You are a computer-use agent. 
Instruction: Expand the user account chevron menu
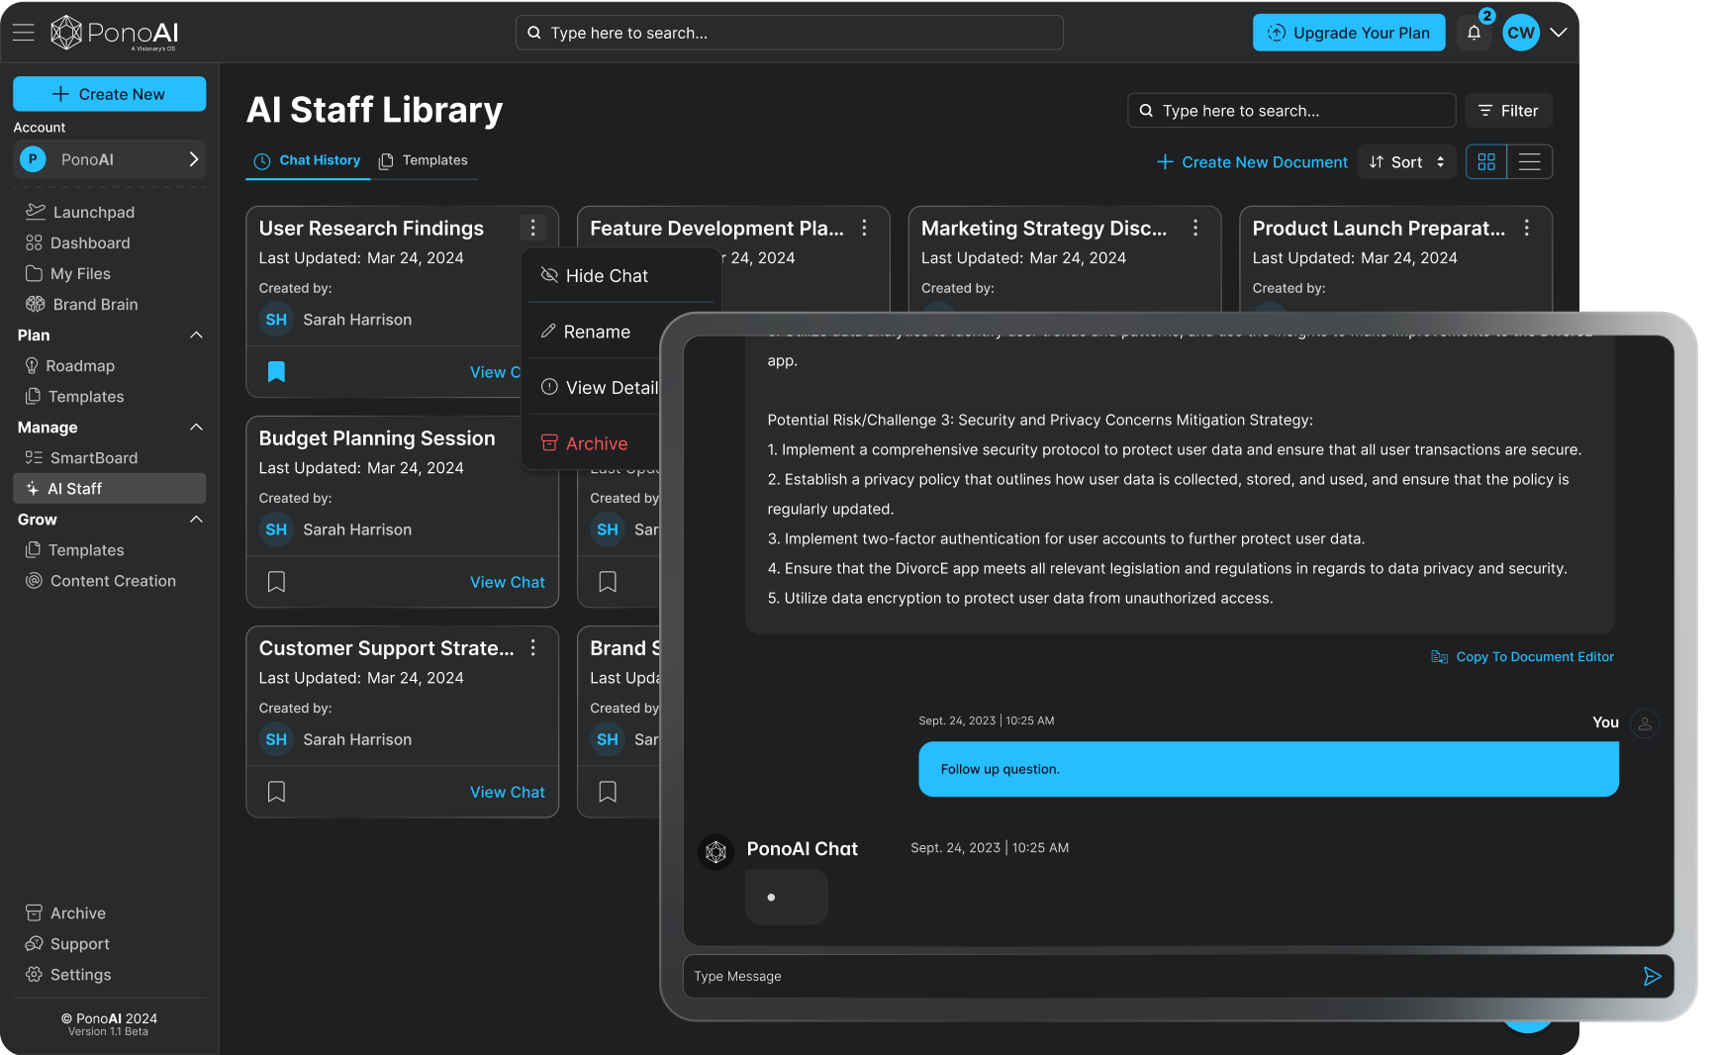click(1559, 33)
